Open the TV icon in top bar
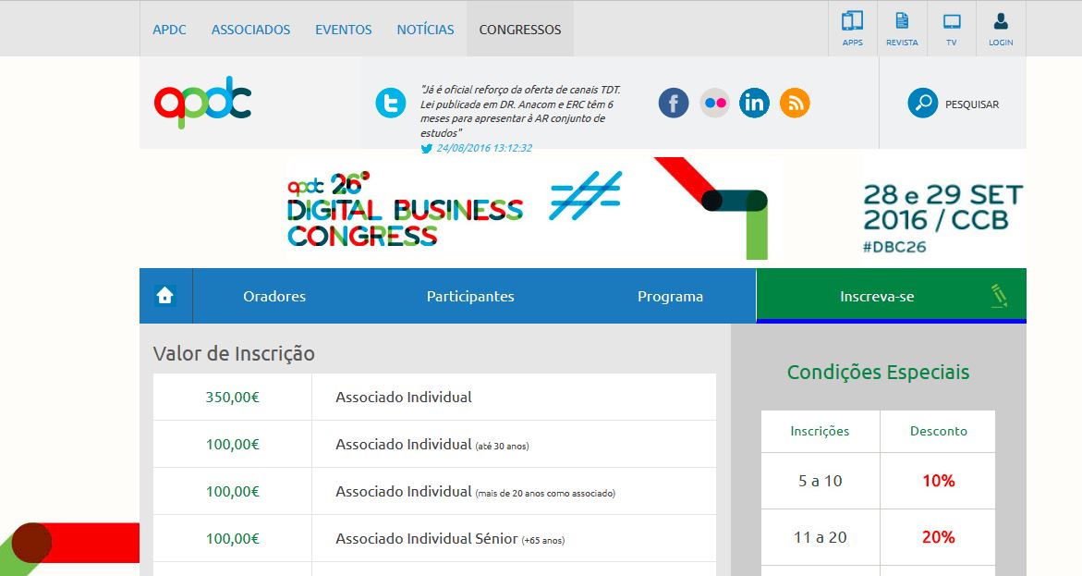This screenshot has width=1082, height=576. 952,29
